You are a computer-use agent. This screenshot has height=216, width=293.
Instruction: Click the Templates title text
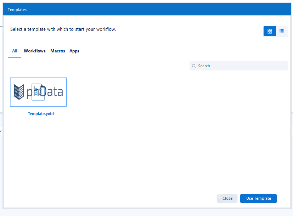click(17, 10)
